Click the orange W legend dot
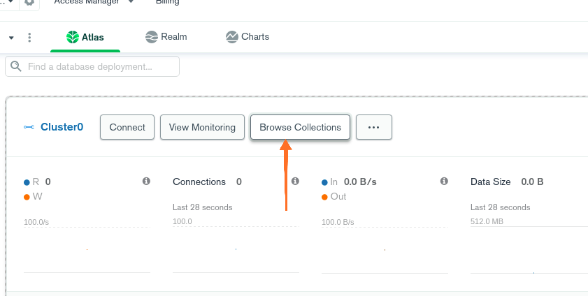Viewport: 588px width, 296px height. (27, 197)
